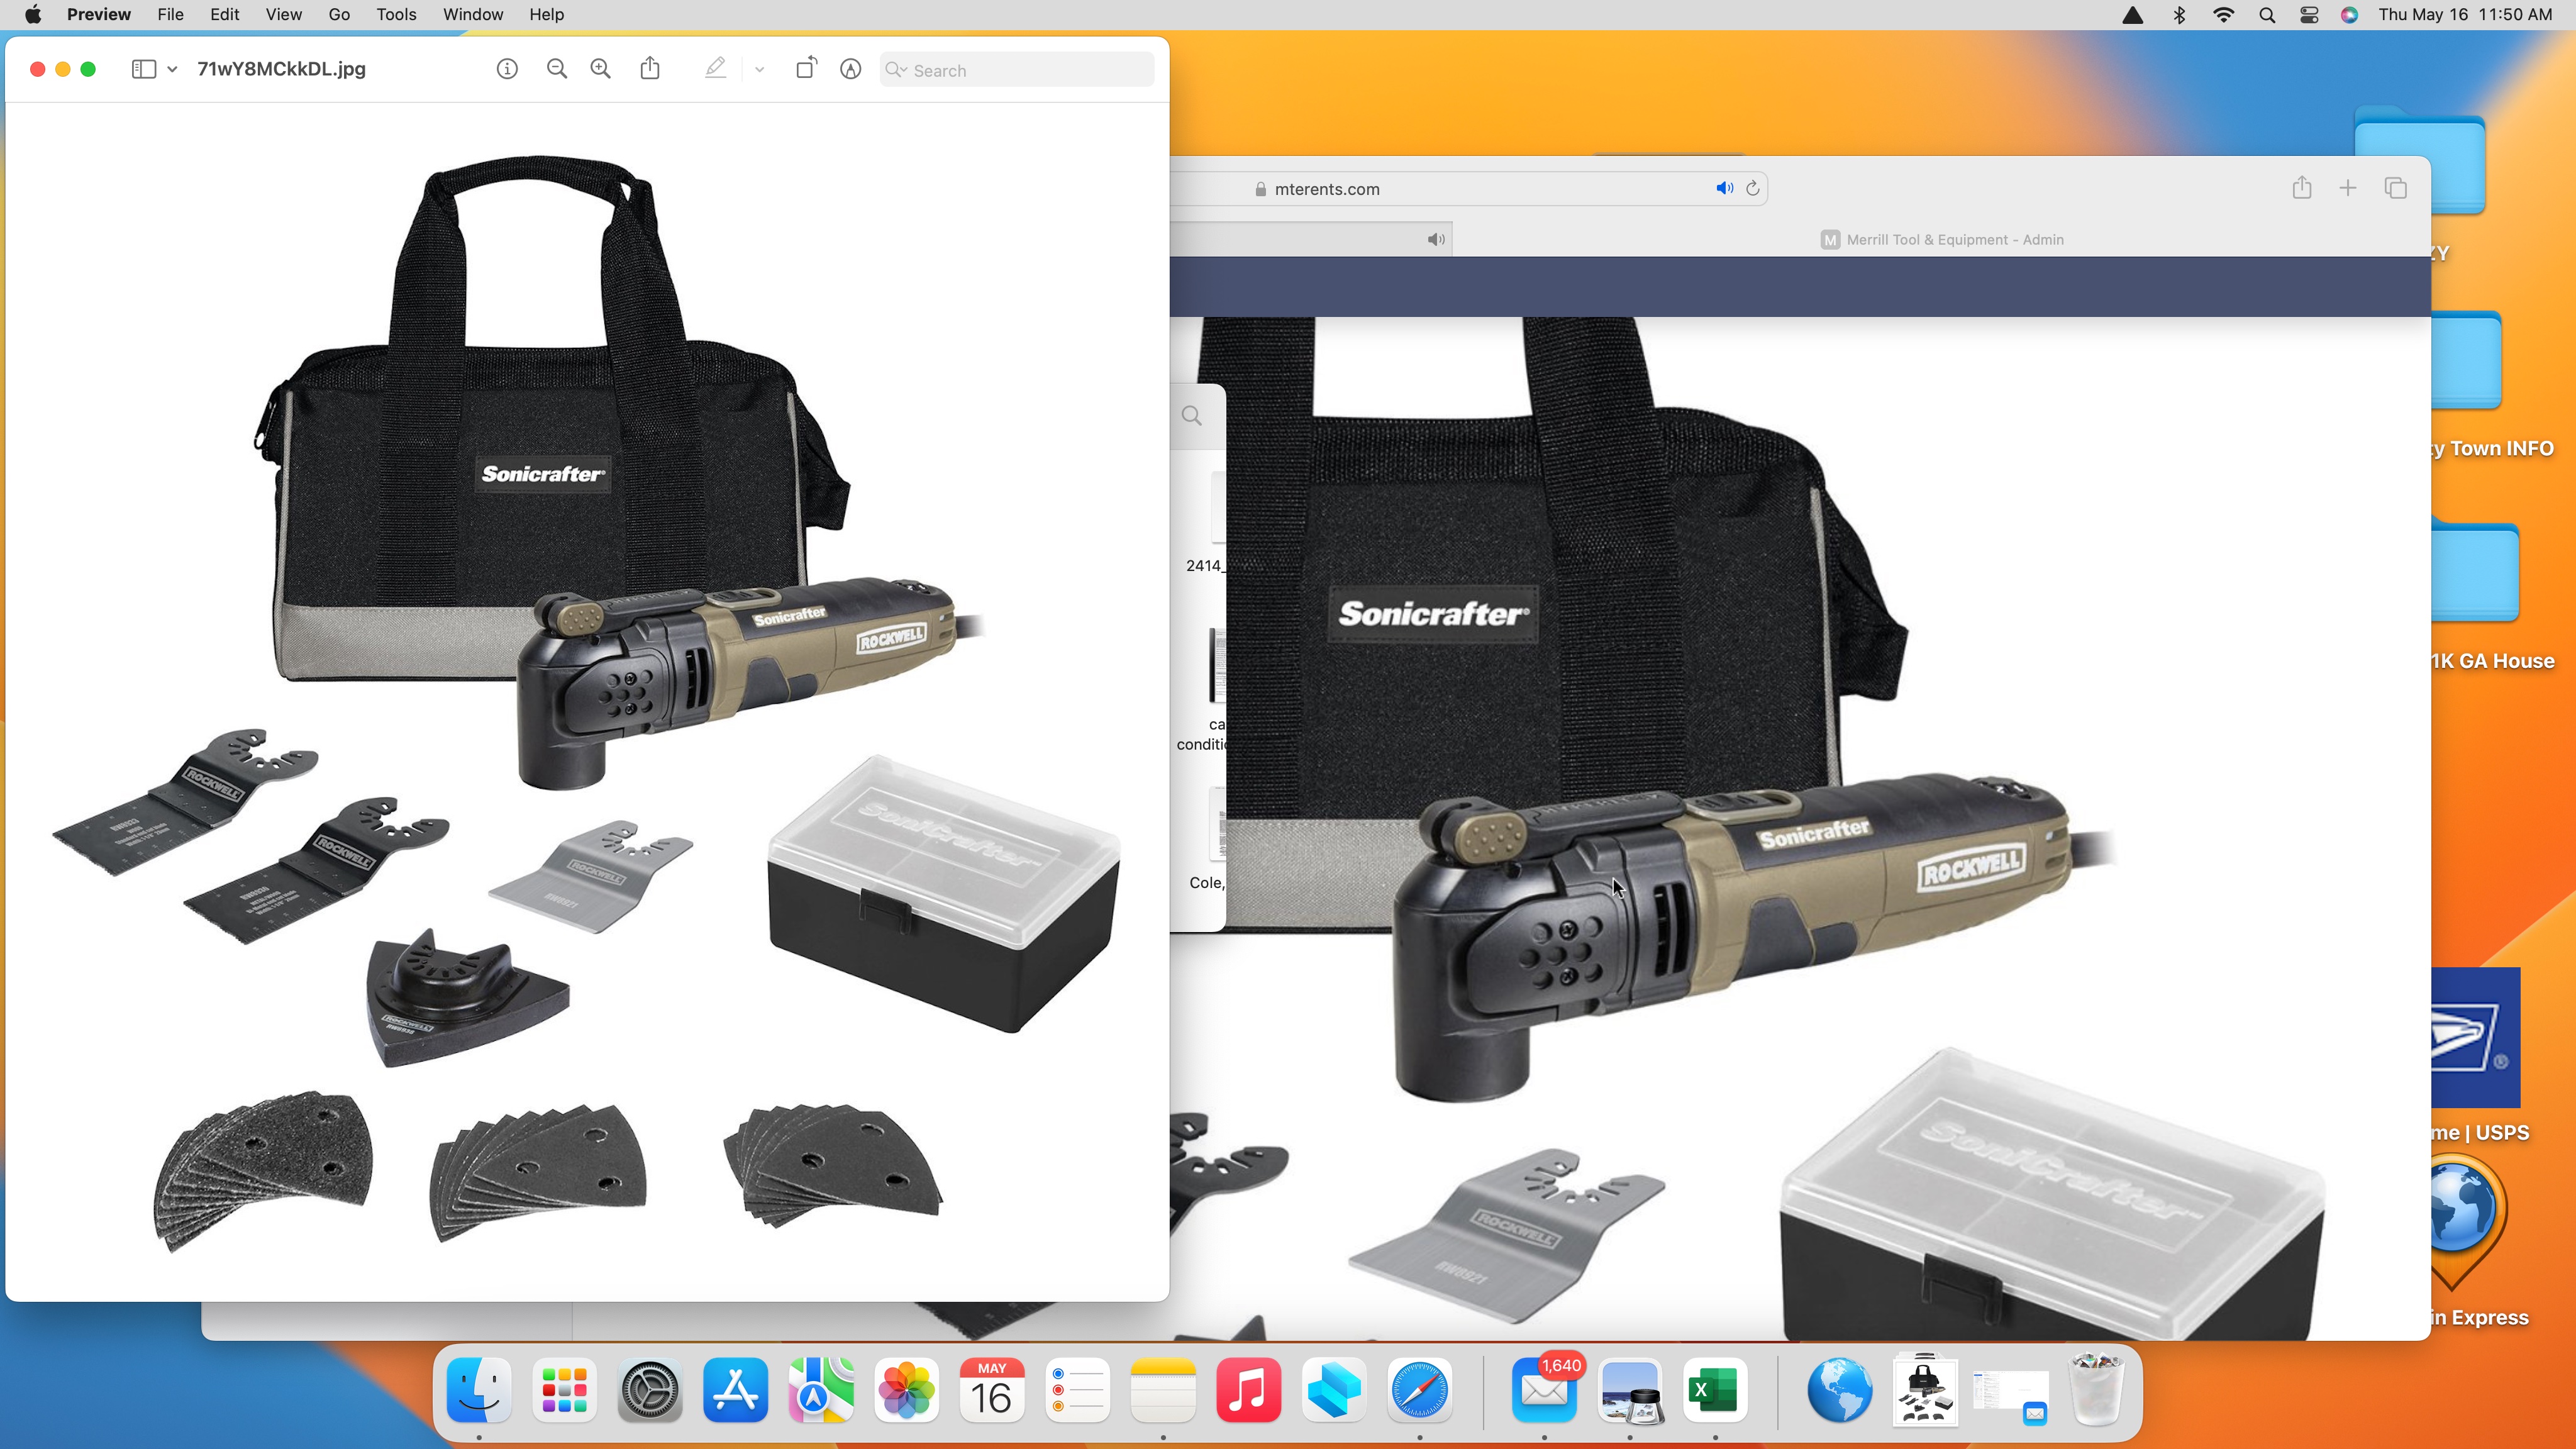This screenshot has width=2576, height=1449.
Task: Click Safari's Share button
Action: (2302, 187)
